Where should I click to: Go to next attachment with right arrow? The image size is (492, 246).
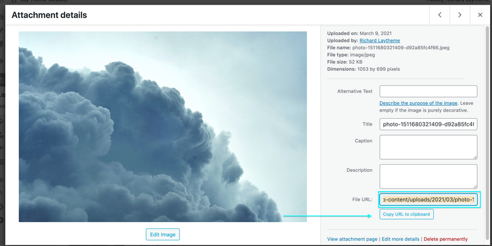460,15
